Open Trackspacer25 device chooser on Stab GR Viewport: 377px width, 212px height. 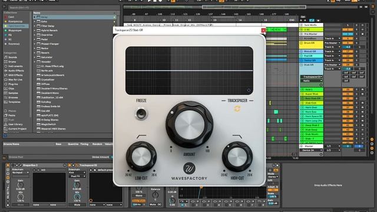[312, 77]
